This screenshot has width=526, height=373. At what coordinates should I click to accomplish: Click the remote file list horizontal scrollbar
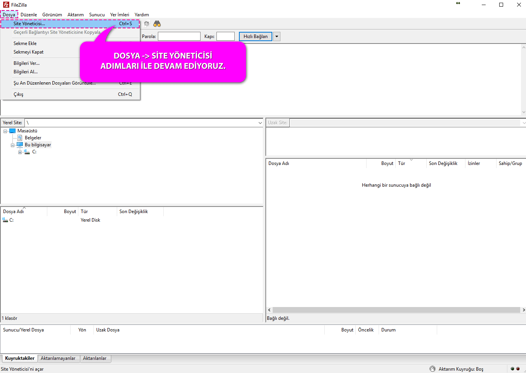pyautogui.click(x=396, y=310)
